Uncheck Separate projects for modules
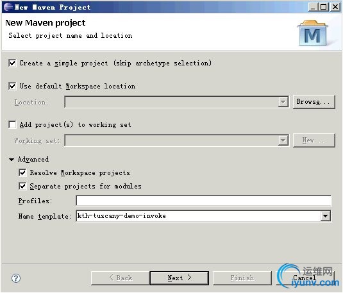Viewport: 343px width, 293px height. (22, 187)
